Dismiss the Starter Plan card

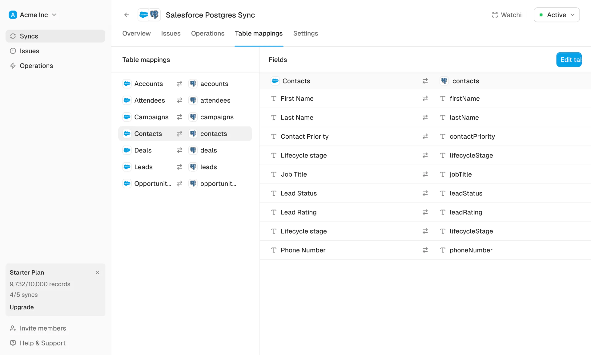pyautogui.click(x=97, y=272)
